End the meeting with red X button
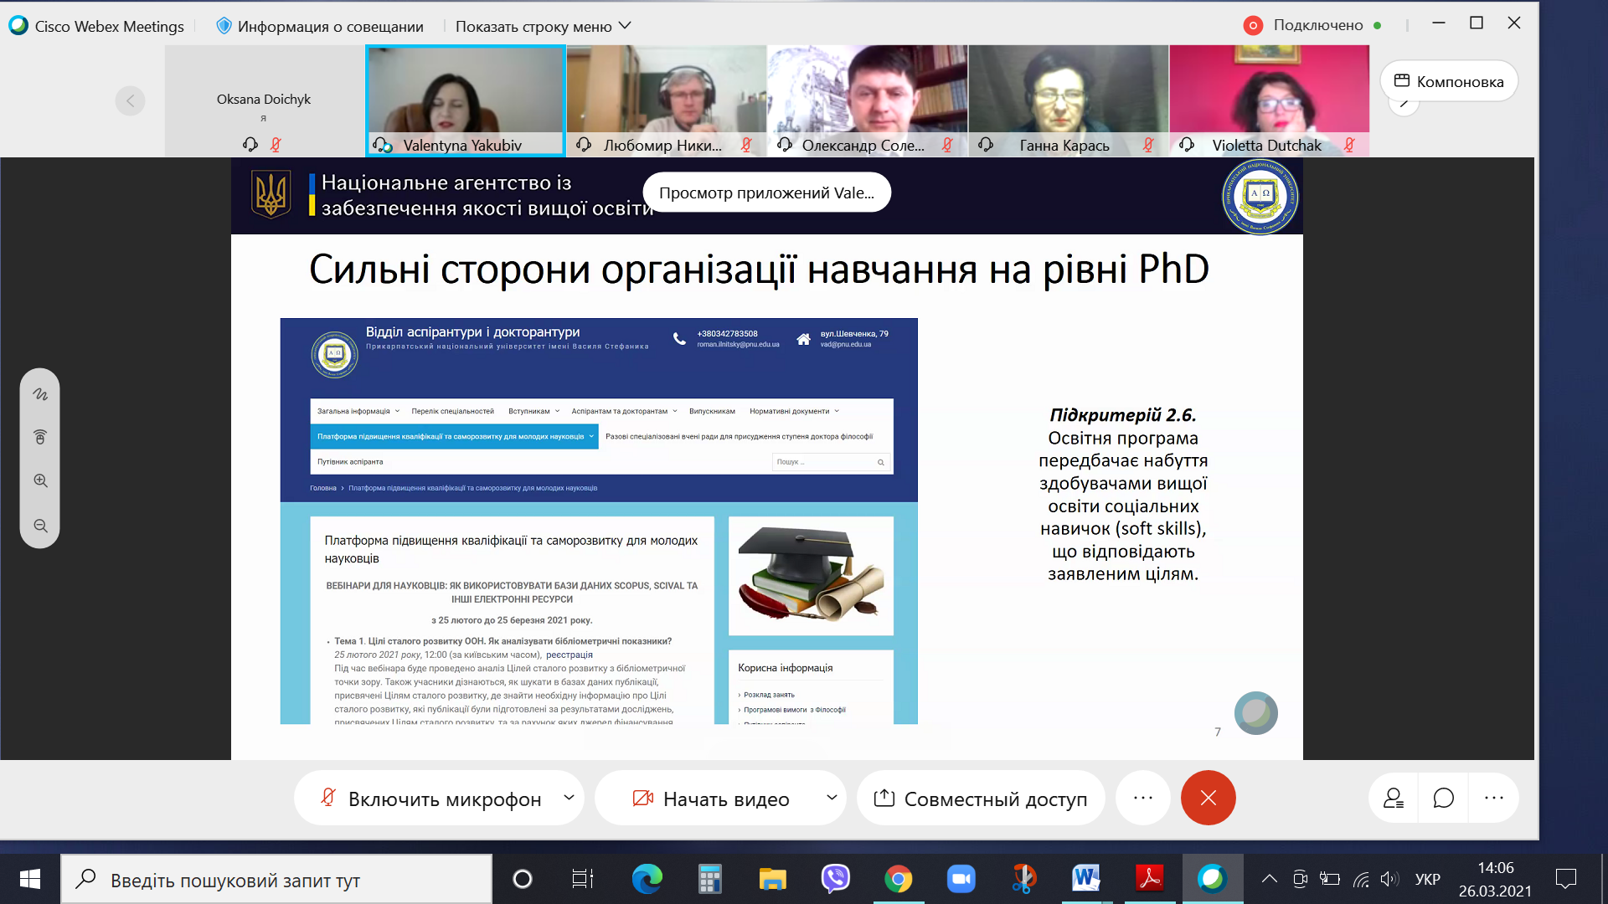This screenshot has width=1608, height=904. click(1208, 799)
